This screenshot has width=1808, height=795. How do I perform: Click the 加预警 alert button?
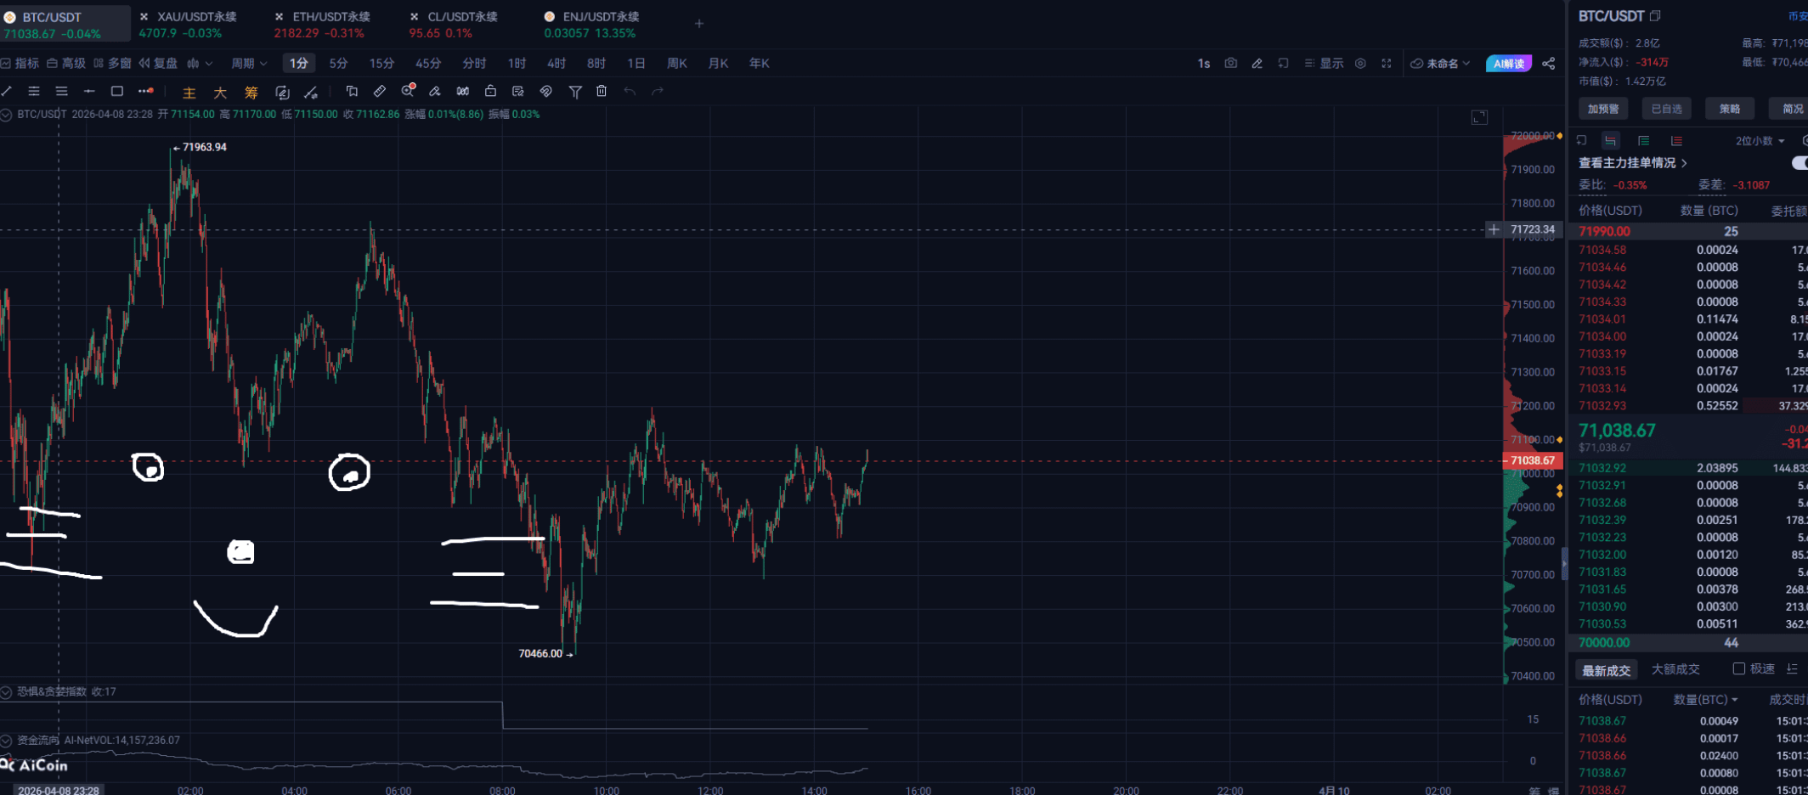pos(1603,109)
